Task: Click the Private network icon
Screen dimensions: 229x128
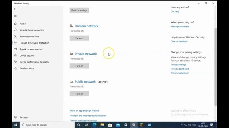Action: click(71, 54)
